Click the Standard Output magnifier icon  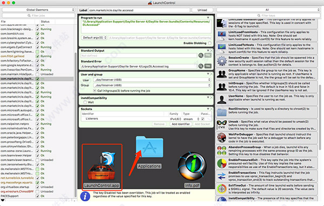pyautogui.click(x=201, y=56)
